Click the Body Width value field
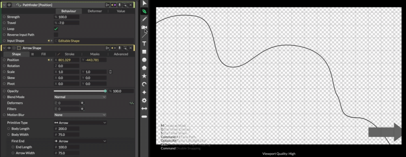This screenshot has width=406, height=157. [x=67, y=134]
